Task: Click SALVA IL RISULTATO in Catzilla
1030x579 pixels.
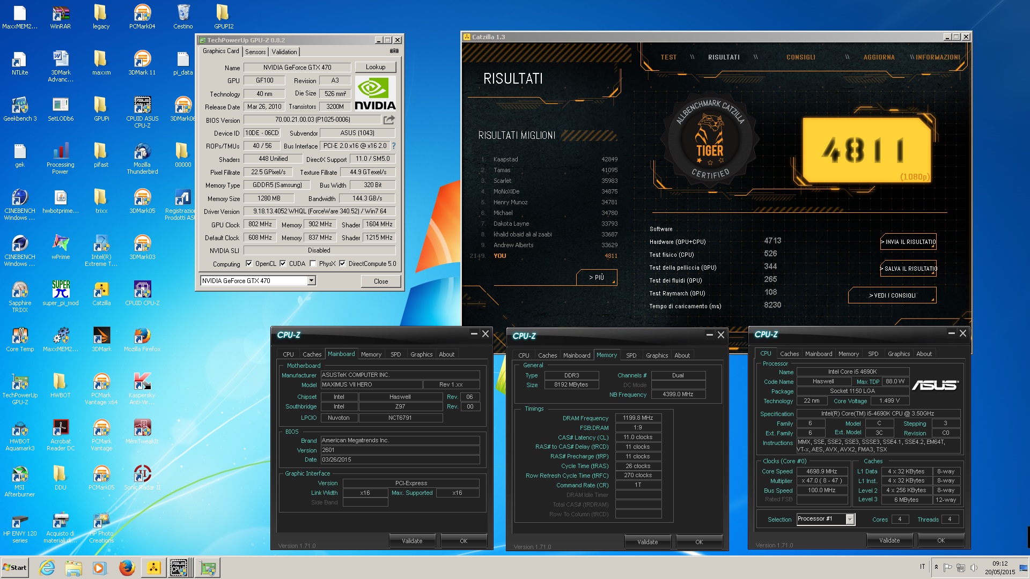Action: tap(908, 269)
